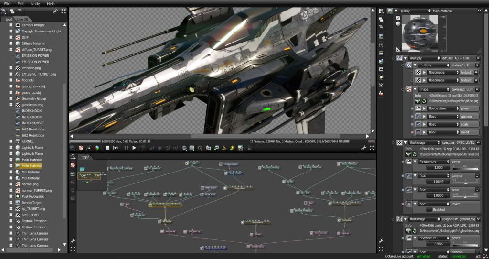Open the glossy material type dropdown

point(415,11)
